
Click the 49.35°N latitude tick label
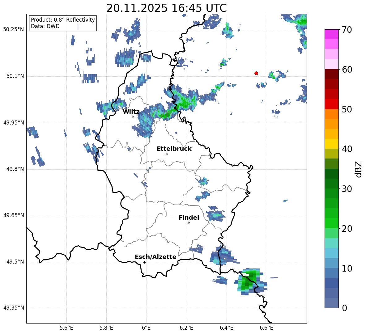[14, 308]
